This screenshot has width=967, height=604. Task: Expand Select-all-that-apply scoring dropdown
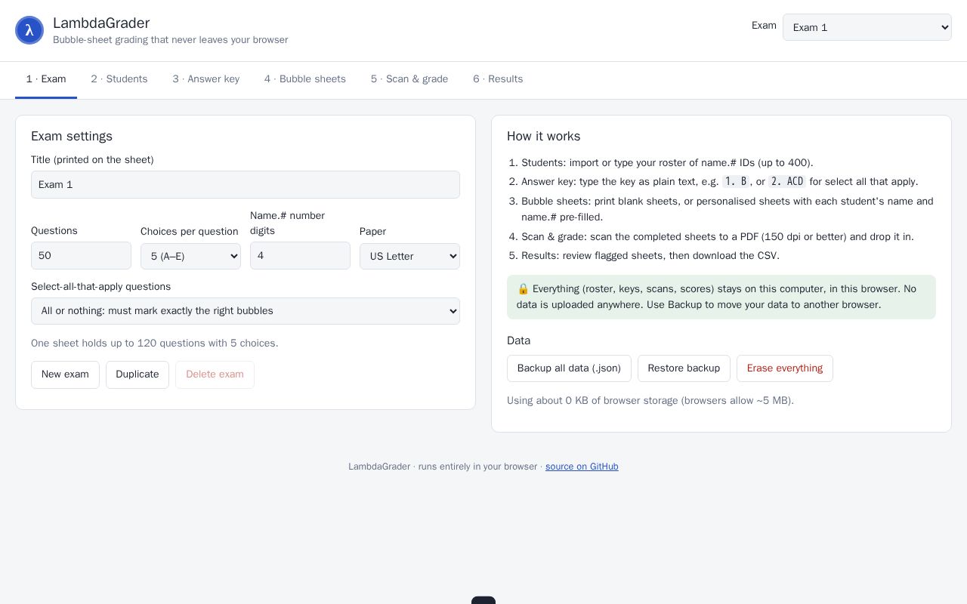coord(246,311)
